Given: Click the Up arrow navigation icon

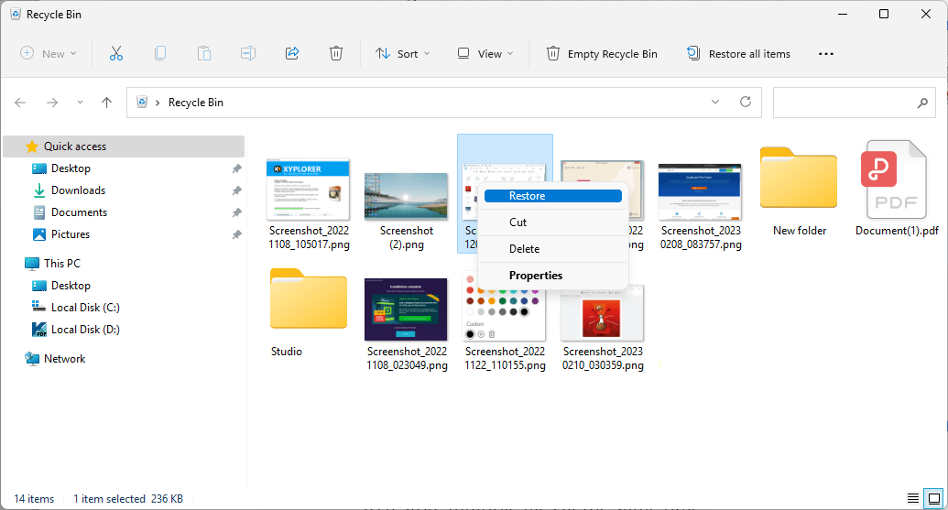Looking at the screenshot, I should [106, 103].
